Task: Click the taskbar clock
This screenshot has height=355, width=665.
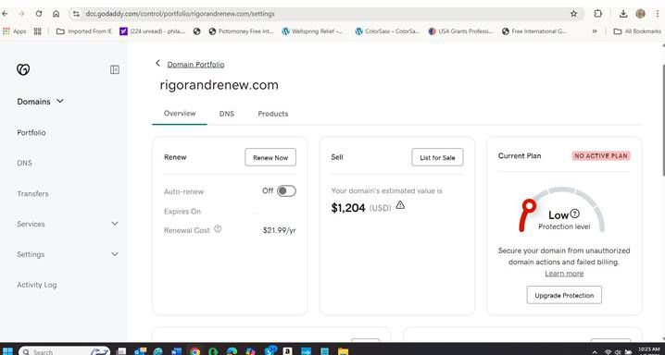Action: click(x=649, y=350)
